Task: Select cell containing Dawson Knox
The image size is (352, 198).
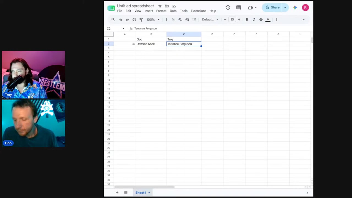Action: (151, 44)
